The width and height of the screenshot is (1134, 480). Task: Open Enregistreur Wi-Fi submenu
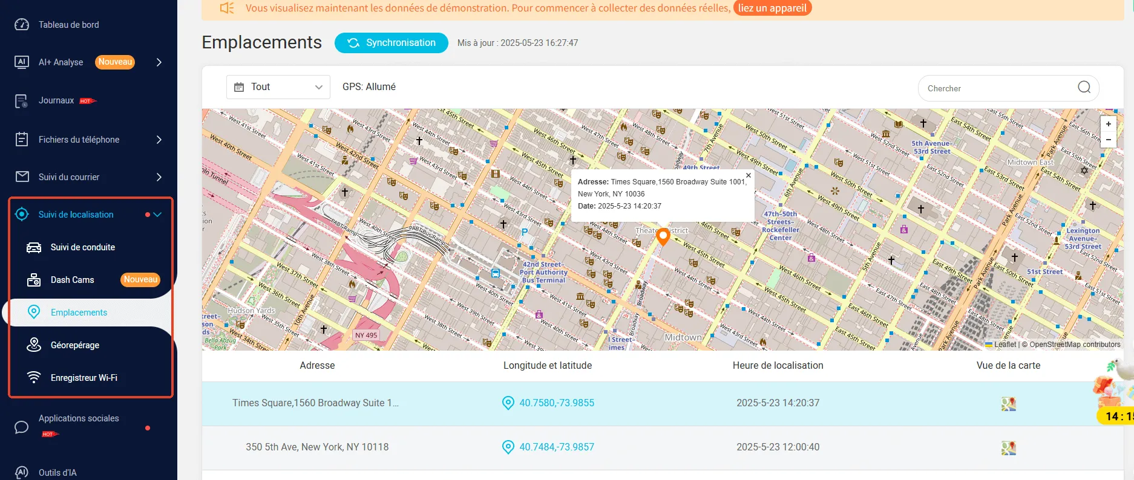pyautogui.click(x=84, y=378)
